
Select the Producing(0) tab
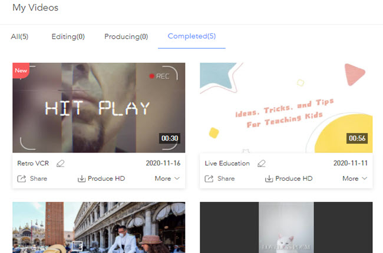coord(126,36)
